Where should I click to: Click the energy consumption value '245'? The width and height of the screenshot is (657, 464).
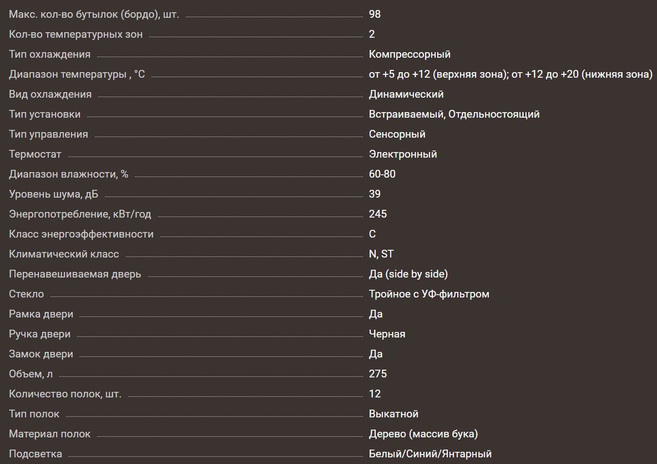point(378,214)
